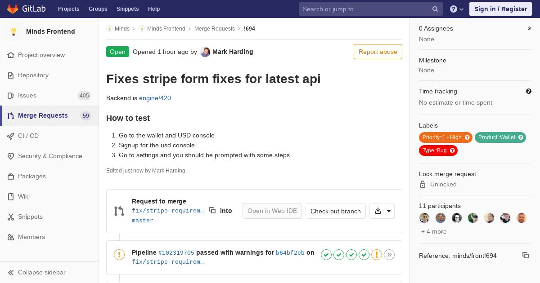Click the Project overview home icon
The image size is (540, 283).
pos(11,55)
